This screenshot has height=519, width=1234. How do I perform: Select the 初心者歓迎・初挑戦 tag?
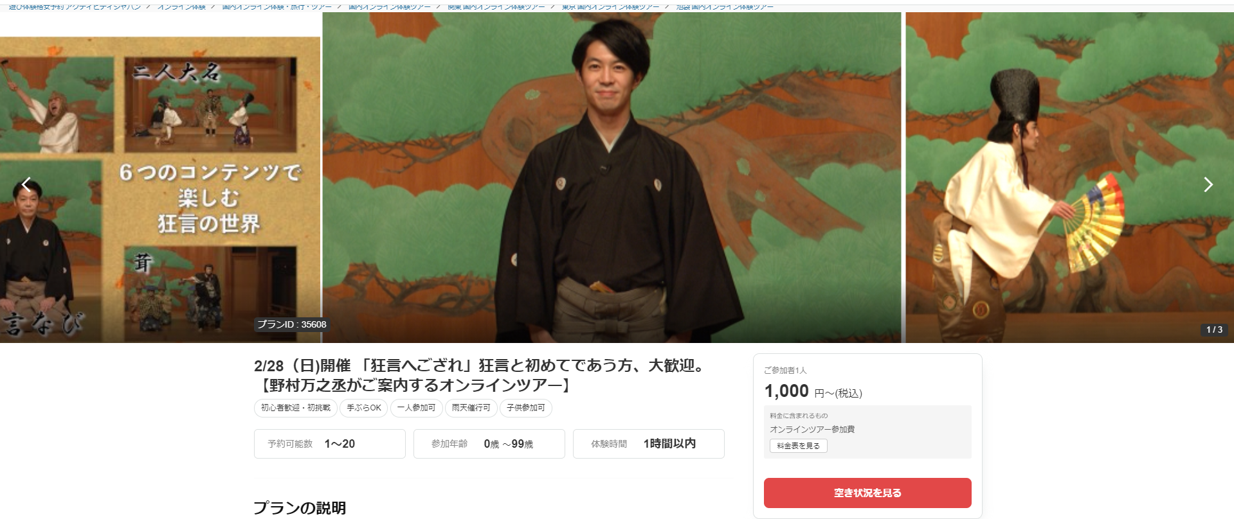coord(295,408)
